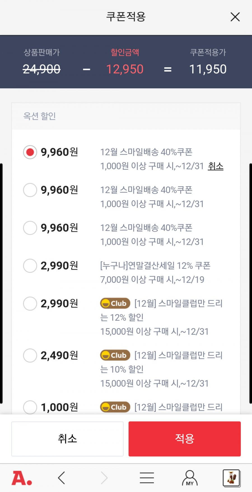252x492 pixels.
Task: Select the 1,000원 Club coupon option
Action: [30, 407]
